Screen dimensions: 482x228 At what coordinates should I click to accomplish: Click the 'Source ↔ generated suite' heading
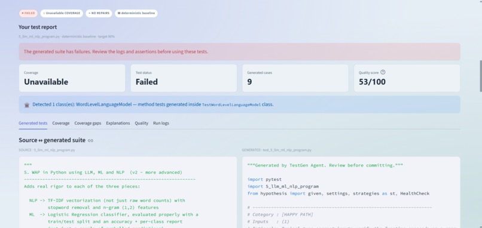click(52, 140)
